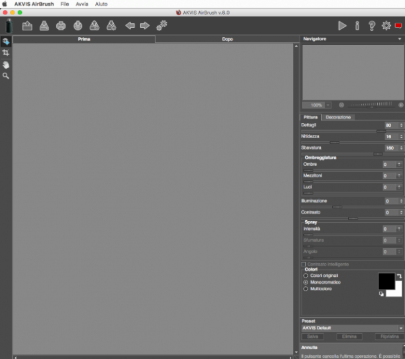This screenshot has width=405, height=359.
Task: Click the Sbavatura value field showing 160
Action: tap(392, 148)
